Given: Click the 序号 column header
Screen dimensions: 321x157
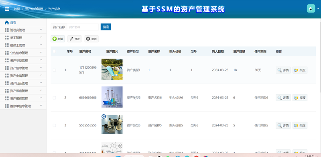Looking at the screenshot, I should pos(69,52).
